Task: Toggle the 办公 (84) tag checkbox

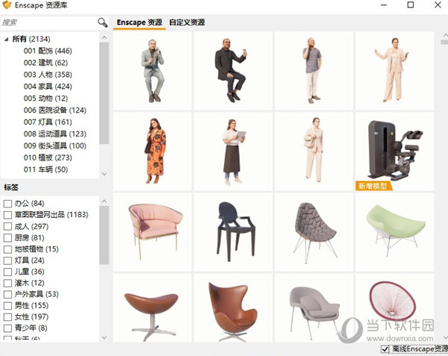Action: click(x=7, y=204)
